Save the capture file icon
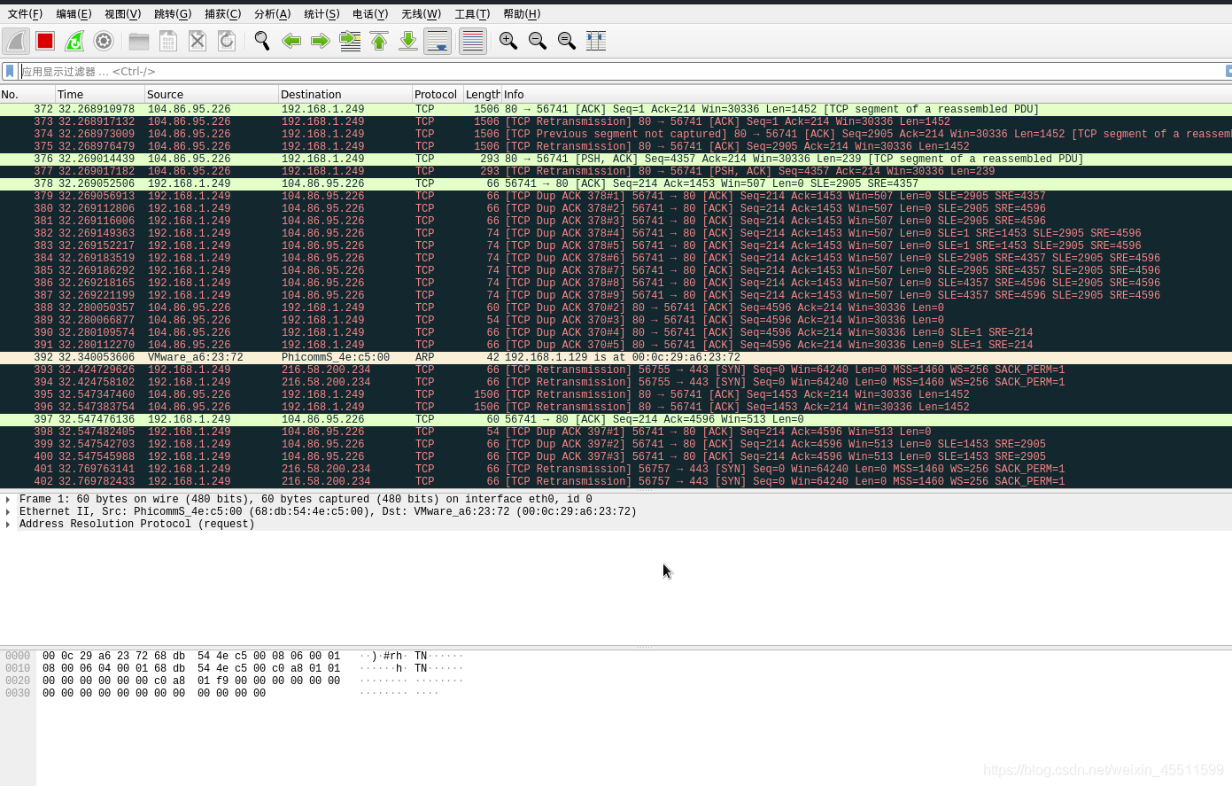1232x786 pixels. pyautogui.click(x=168, y=41)
